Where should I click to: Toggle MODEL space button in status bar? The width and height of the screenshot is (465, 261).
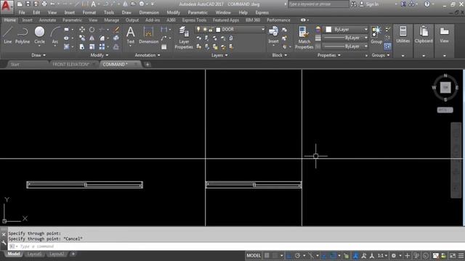(254, 256)
